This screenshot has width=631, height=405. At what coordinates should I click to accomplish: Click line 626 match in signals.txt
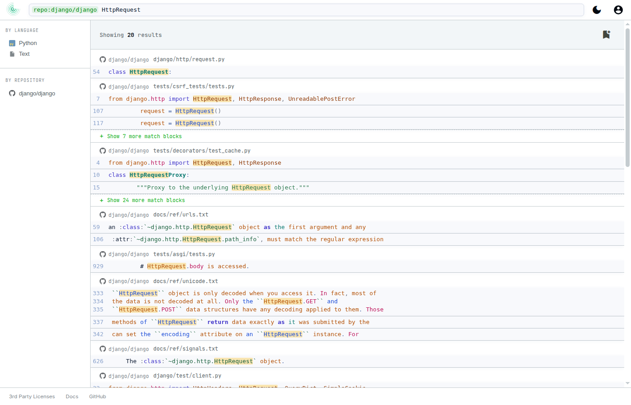357,361
